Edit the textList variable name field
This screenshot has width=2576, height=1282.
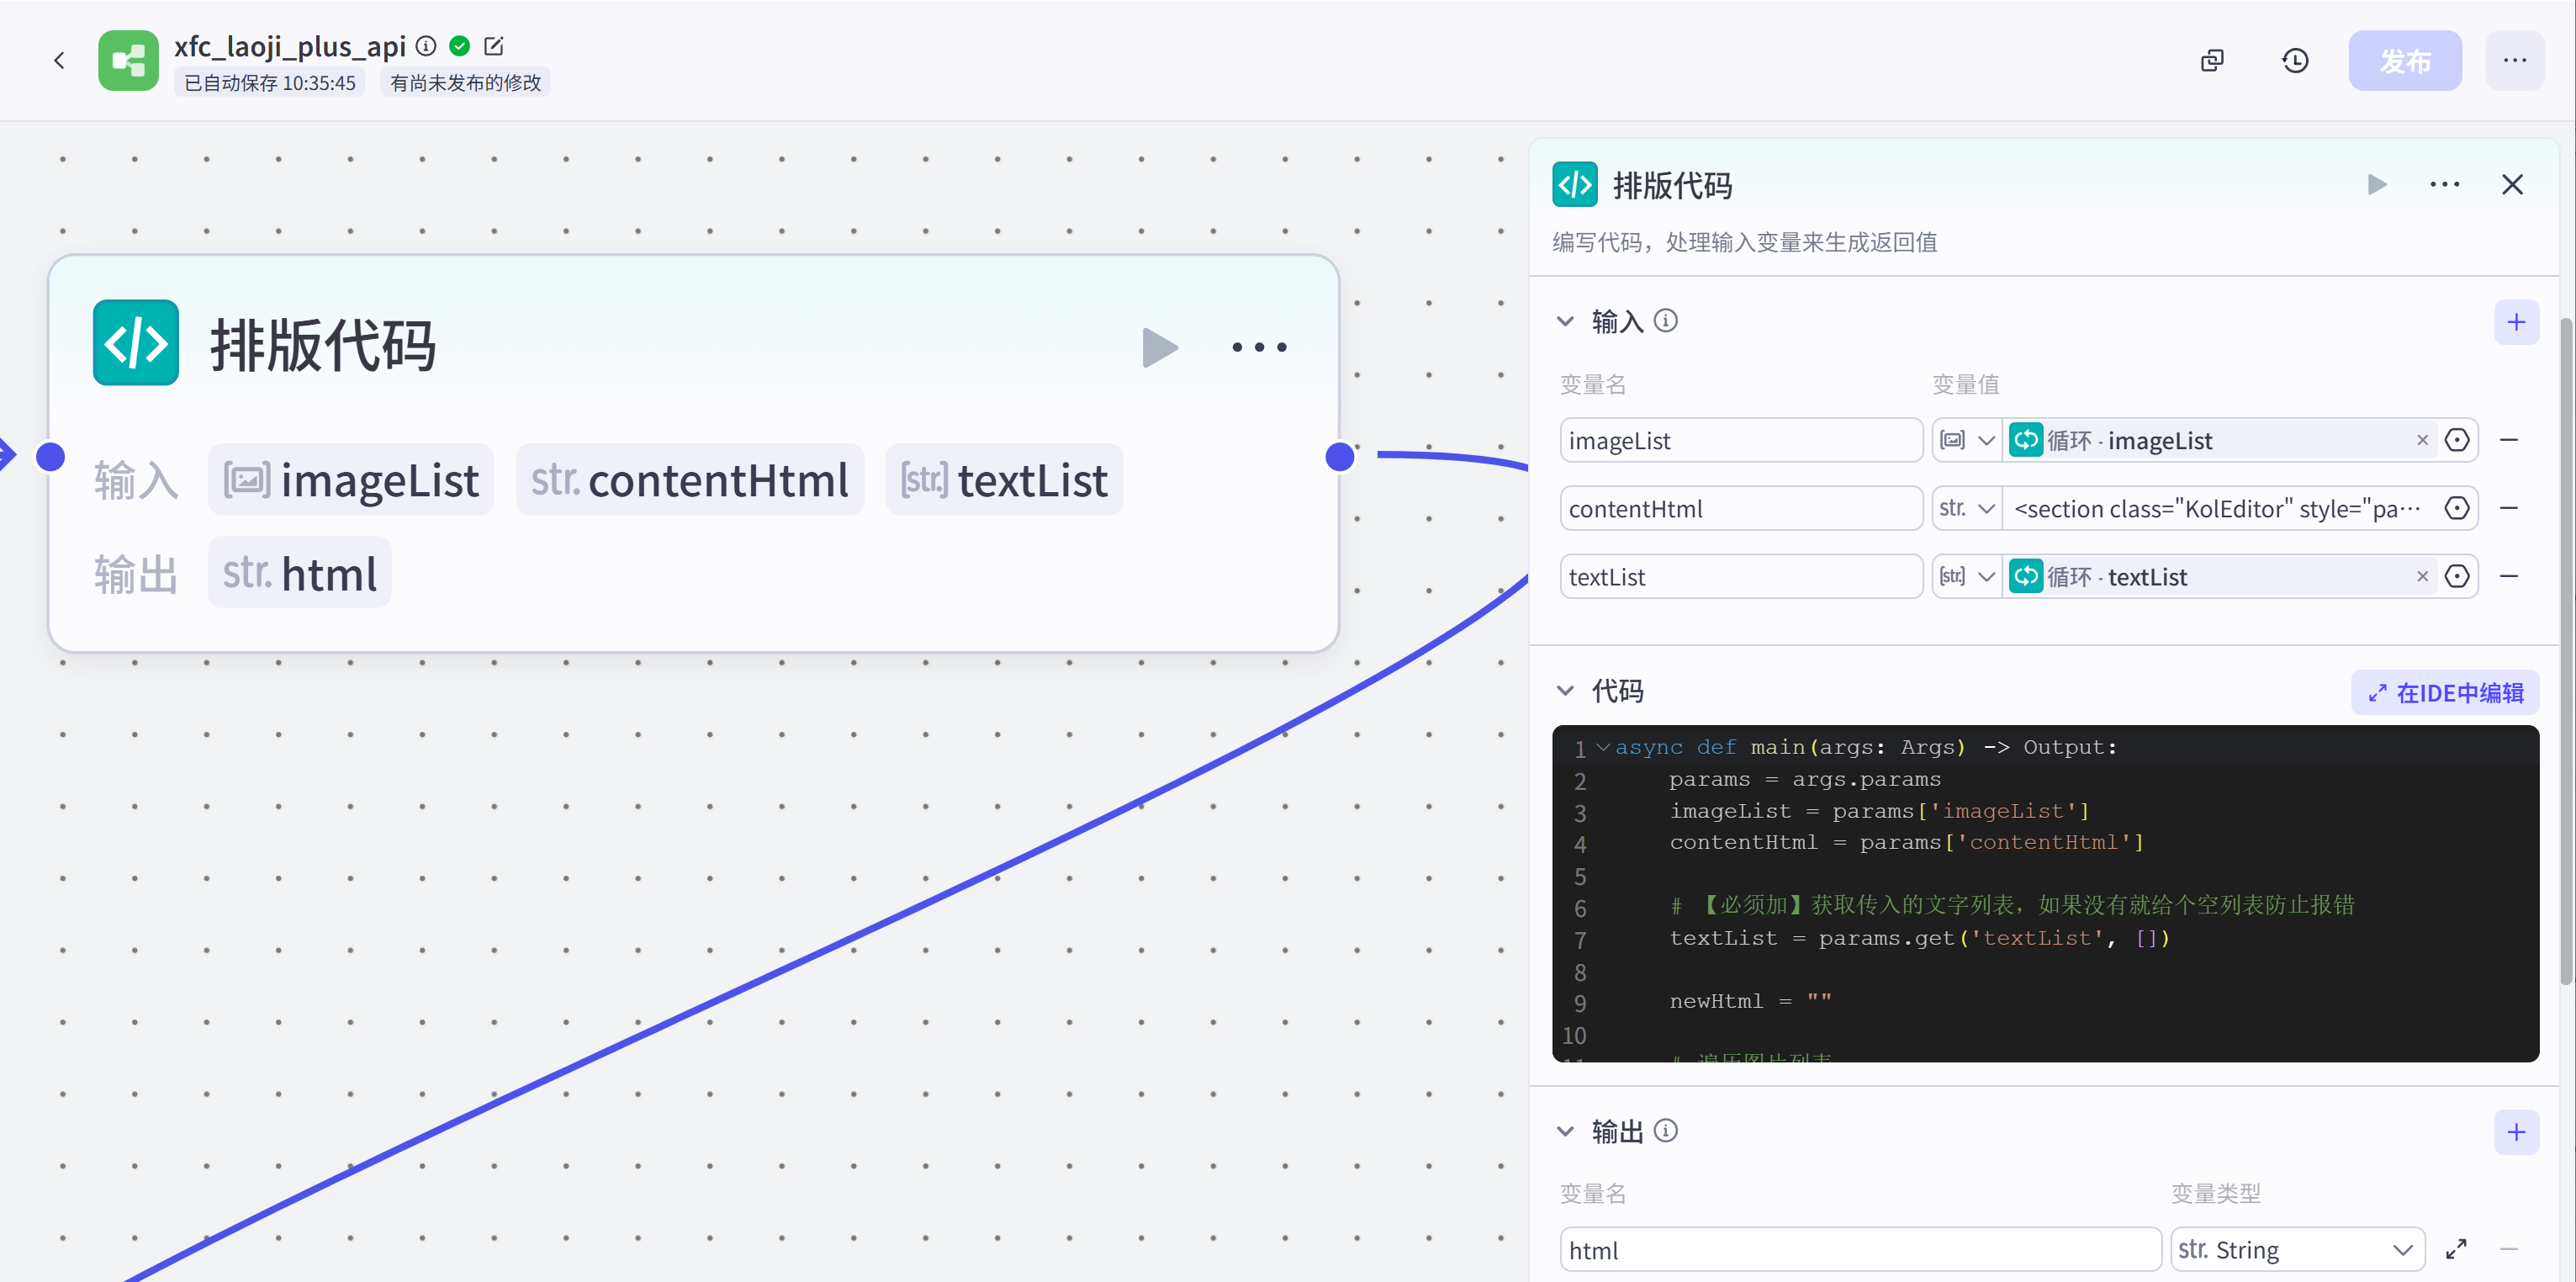(1740, 576)
